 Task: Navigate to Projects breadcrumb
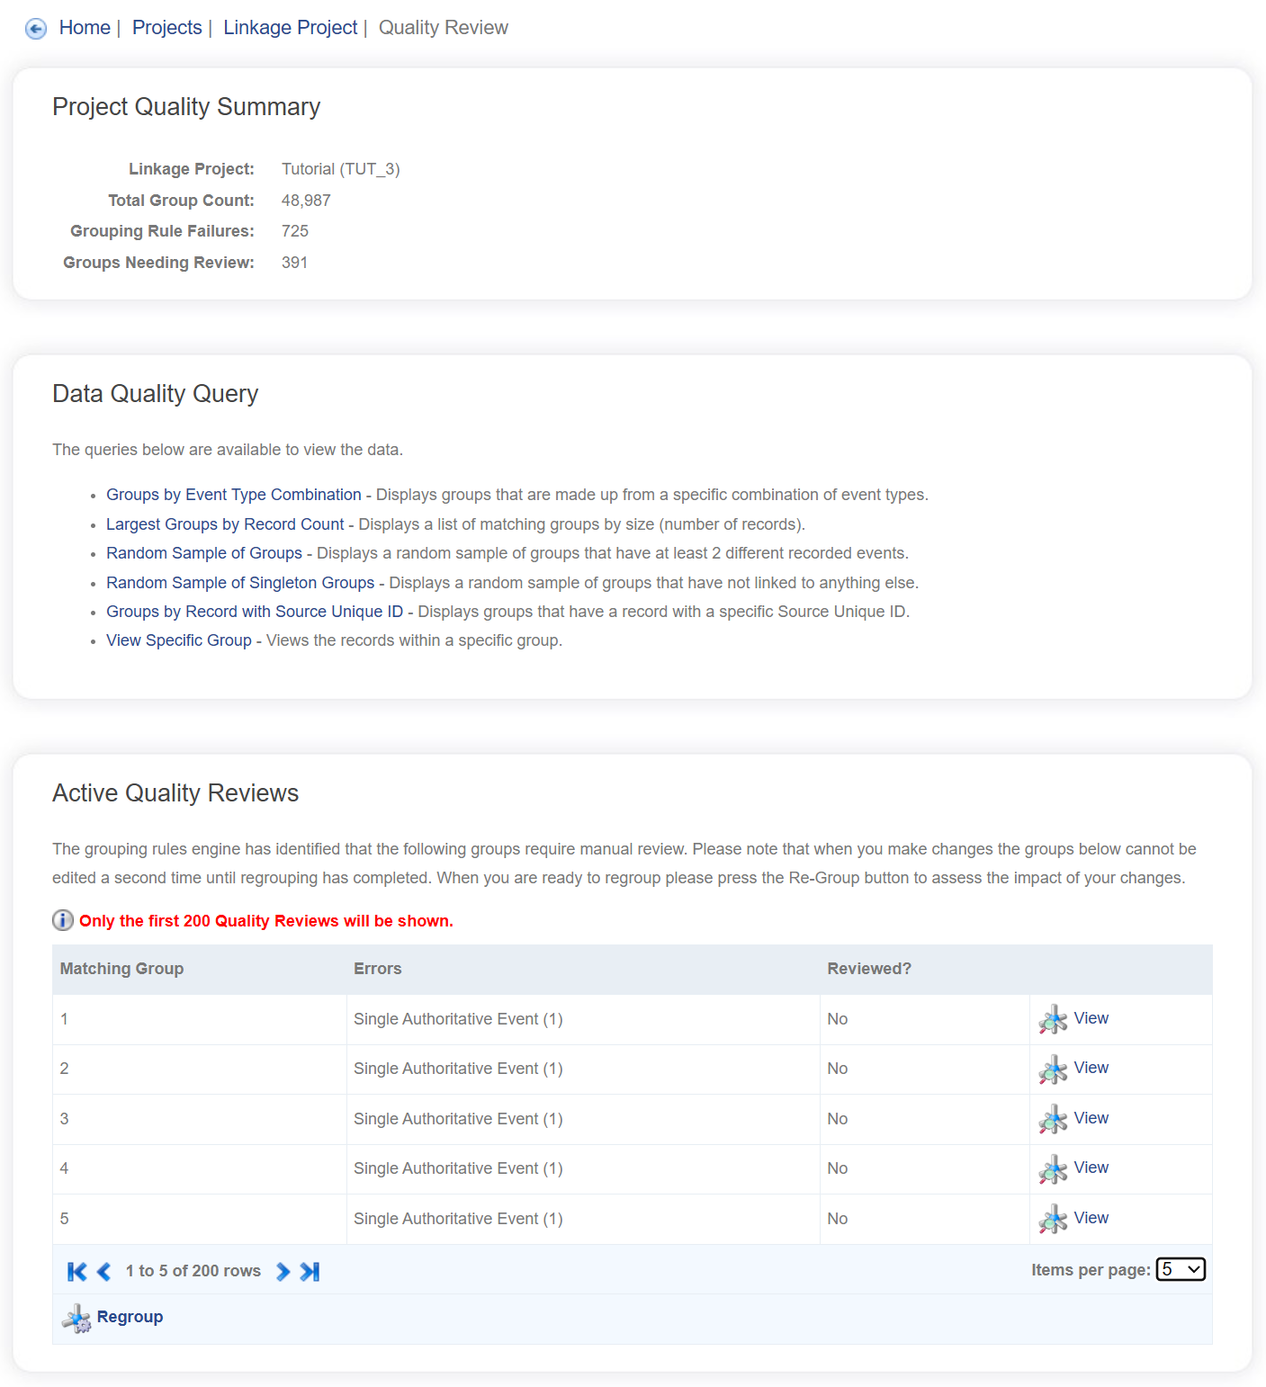167,28
